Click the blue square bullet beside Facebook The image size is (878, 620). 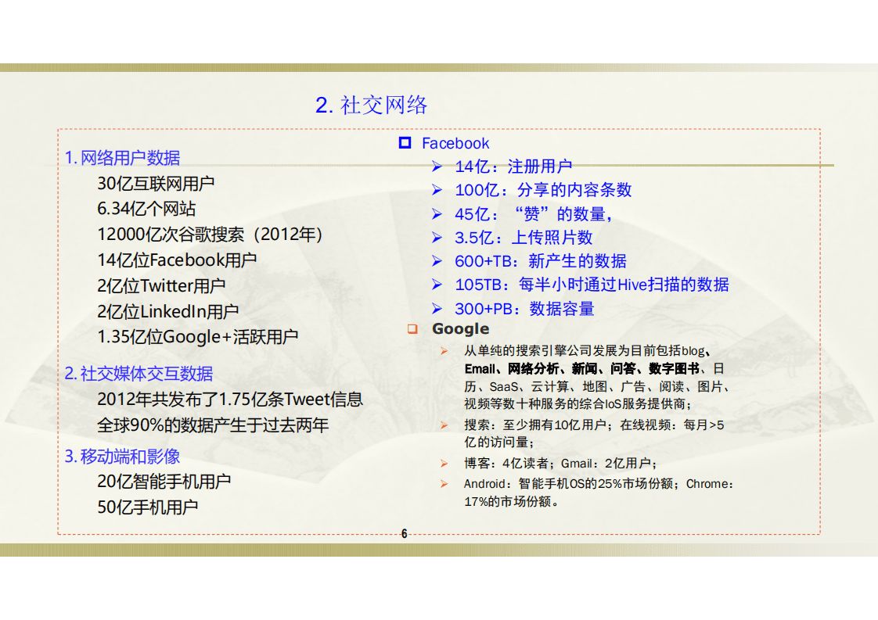[404, 143]
